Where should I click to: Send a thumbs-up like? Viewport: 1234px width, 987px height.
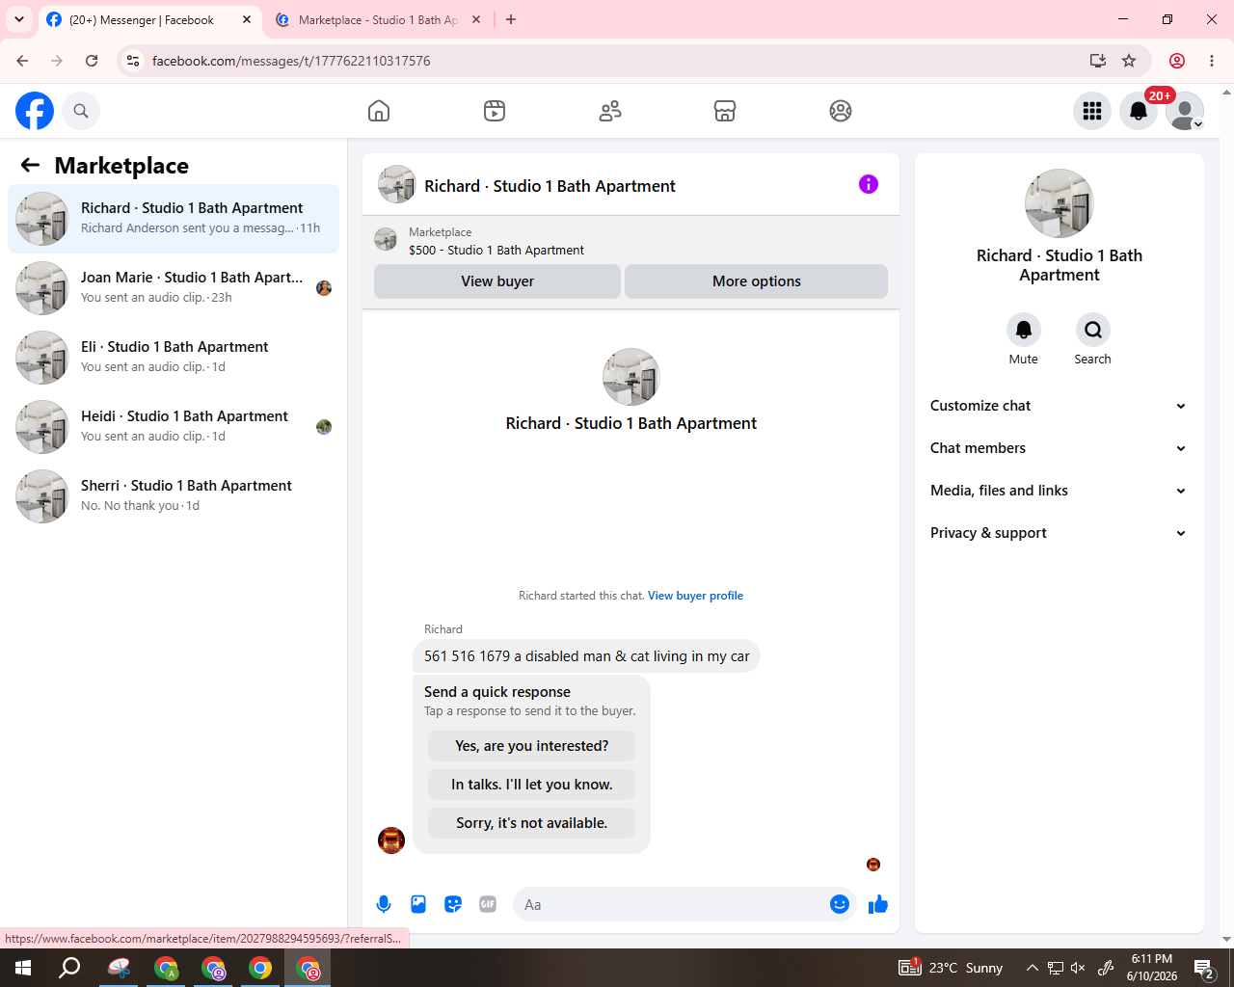click(x=878, y=904)
